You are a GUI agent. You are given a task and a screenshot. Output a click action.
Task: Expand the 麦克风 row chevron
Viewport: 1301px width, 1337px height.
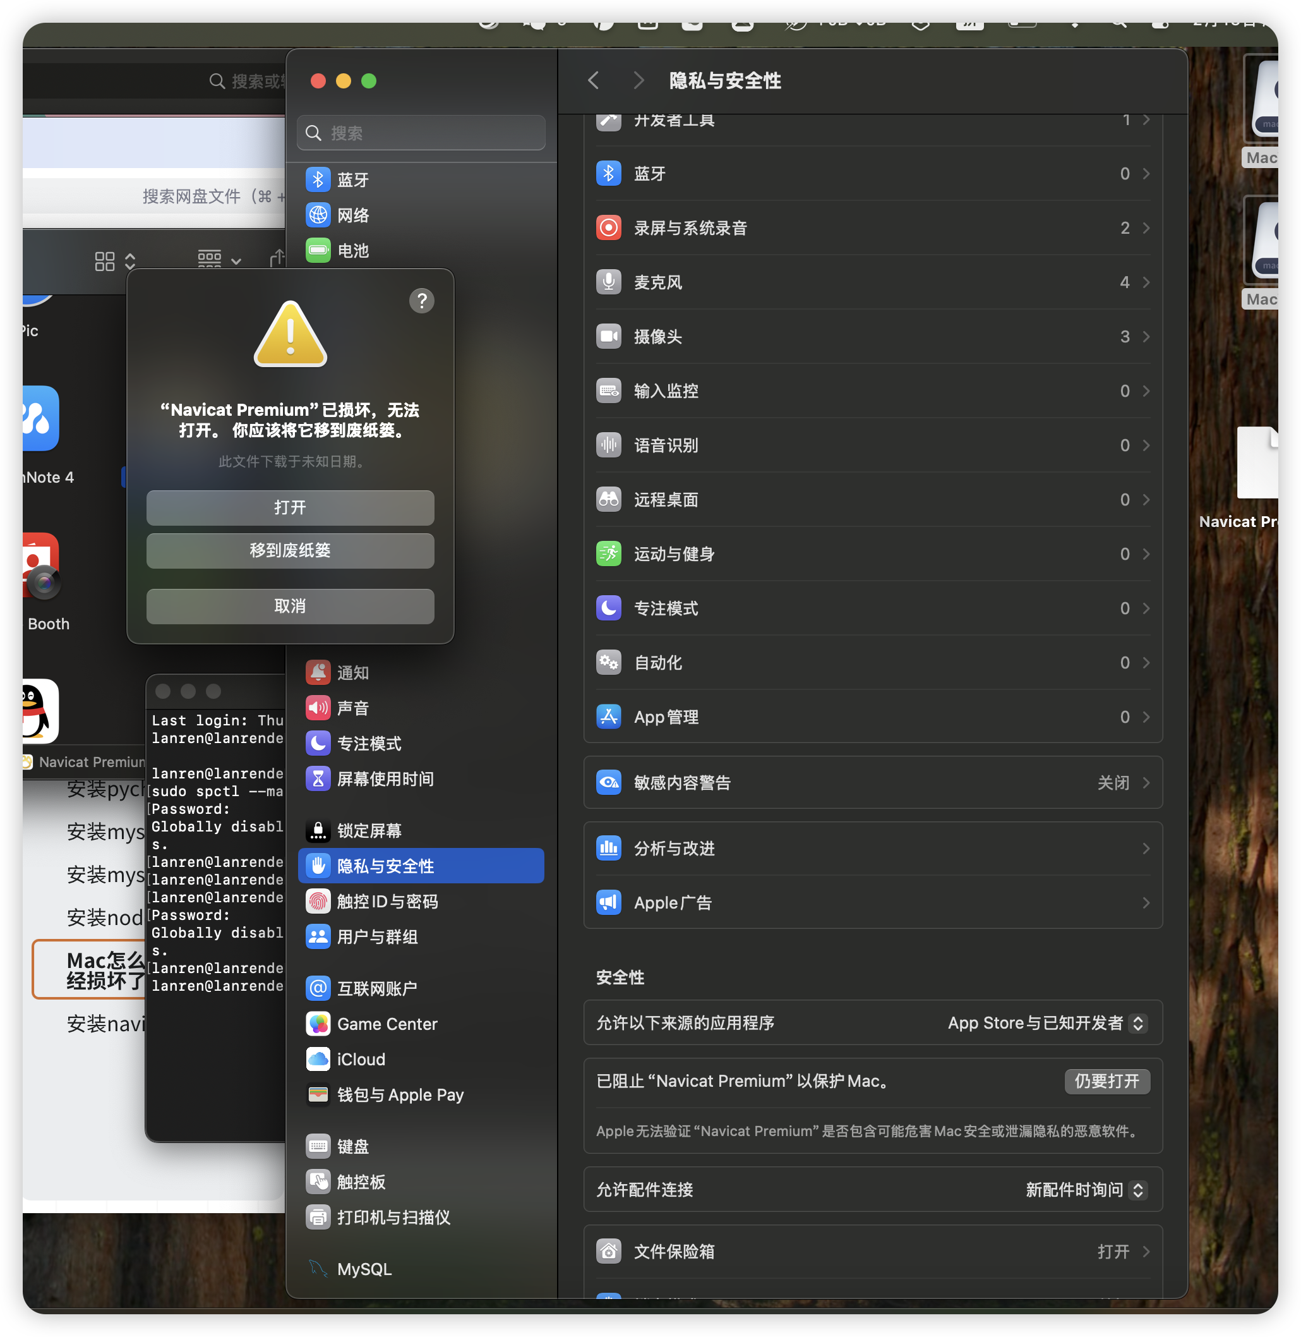1146,282
